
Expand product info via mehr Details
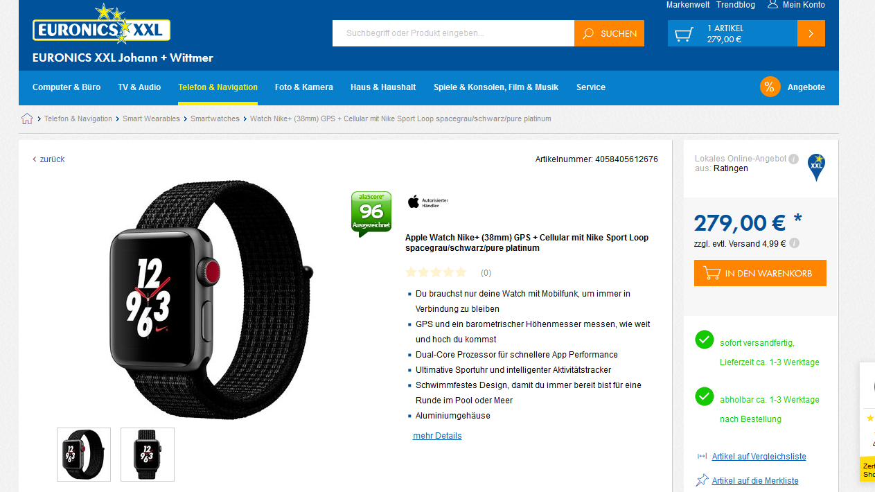[437, 436]
